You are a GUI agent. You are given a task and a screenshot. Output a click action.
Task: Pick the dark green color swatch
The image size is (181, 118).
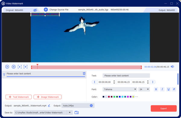tap(117, 97)
